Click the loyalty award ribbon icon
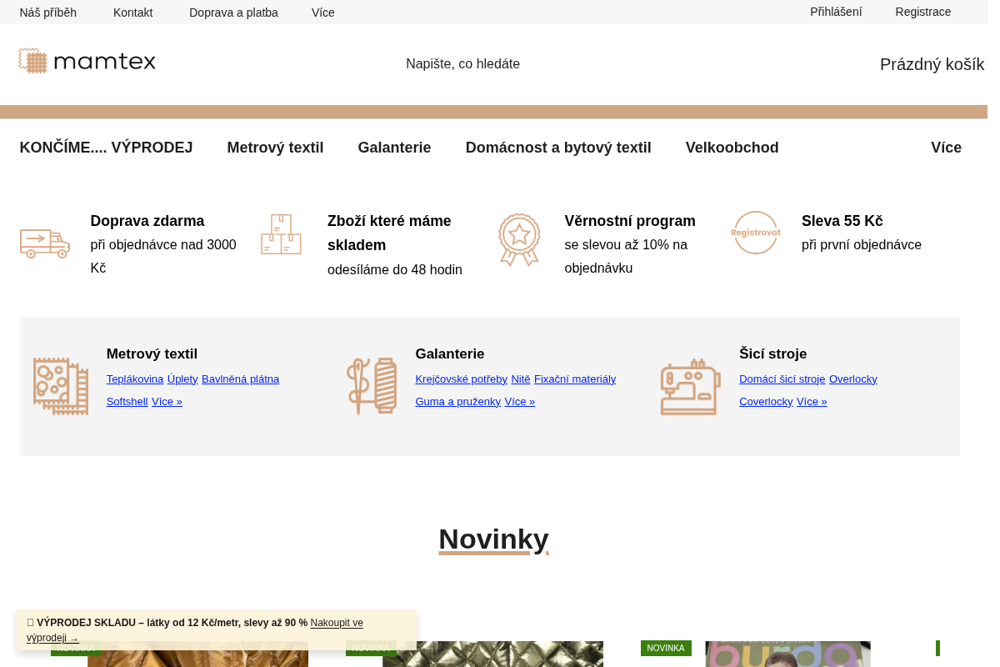Viewport: 1000px width, 667px height. pos(519,239)
